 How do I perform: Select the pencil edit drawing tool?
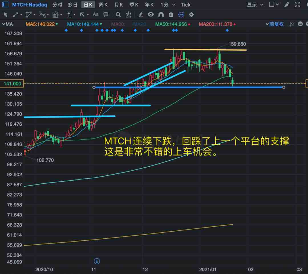tap(141, 15)
